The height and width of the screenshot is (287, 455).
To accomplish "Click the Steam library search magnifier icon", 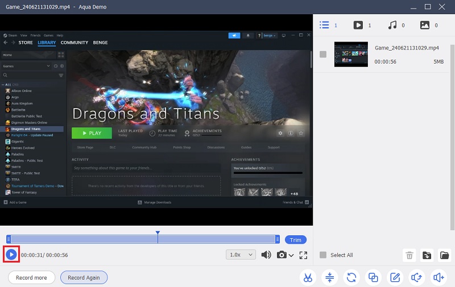I will click(5, 76).
